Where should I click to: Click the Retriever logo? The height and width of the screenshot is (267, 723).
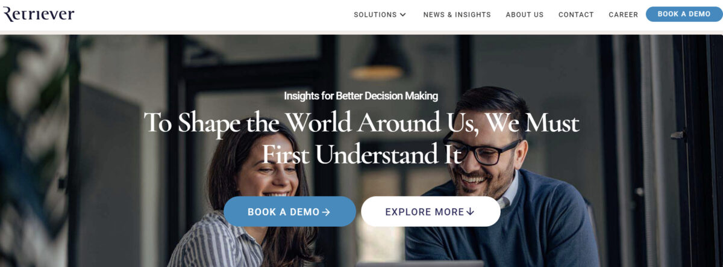[x=39, y=14]
